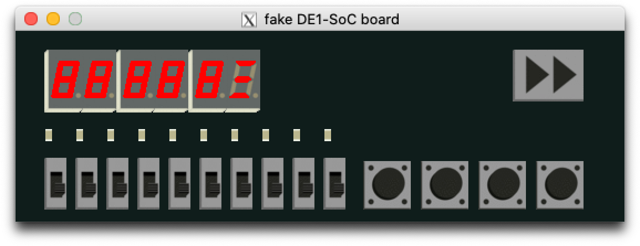This screenshot has width=640, height=246.
Task: Click the X11 icon in title bar
Action: (x=249, y=19)
